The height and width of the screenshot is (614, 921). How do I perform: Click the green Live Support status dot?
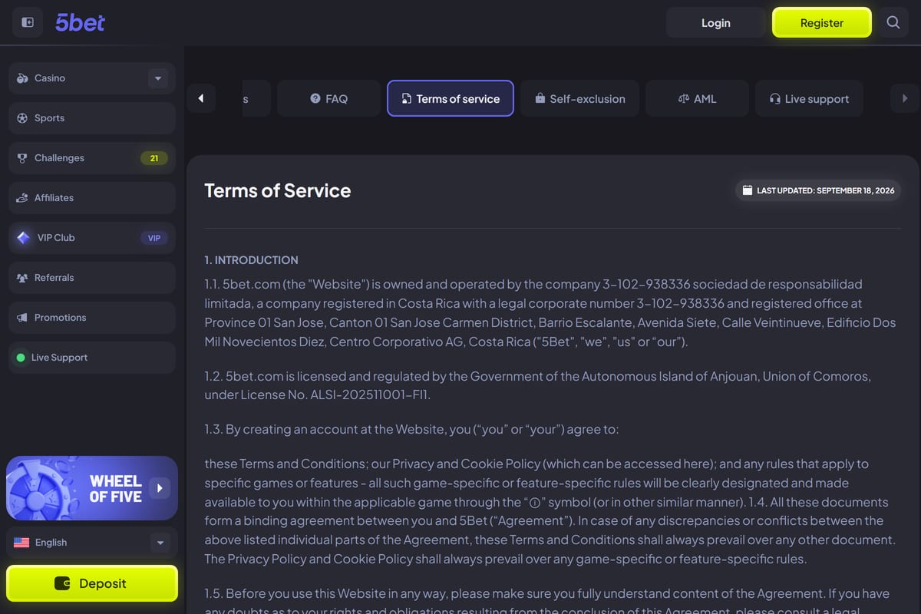click(x=21, y=358)
